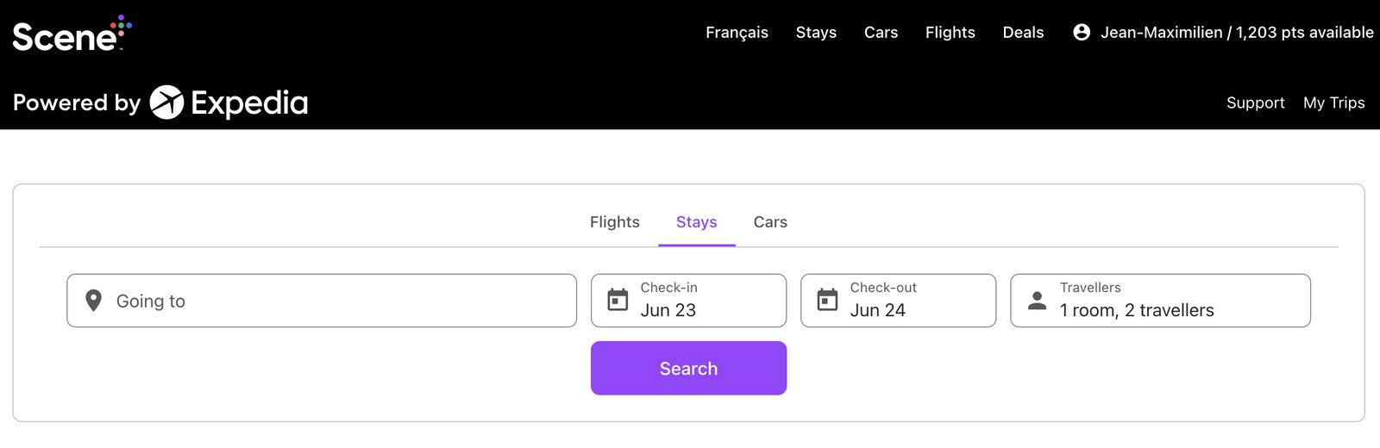Screen dimensions: 1380x448
Task: Switch to the Cars search tab
Action: [770, 222]
